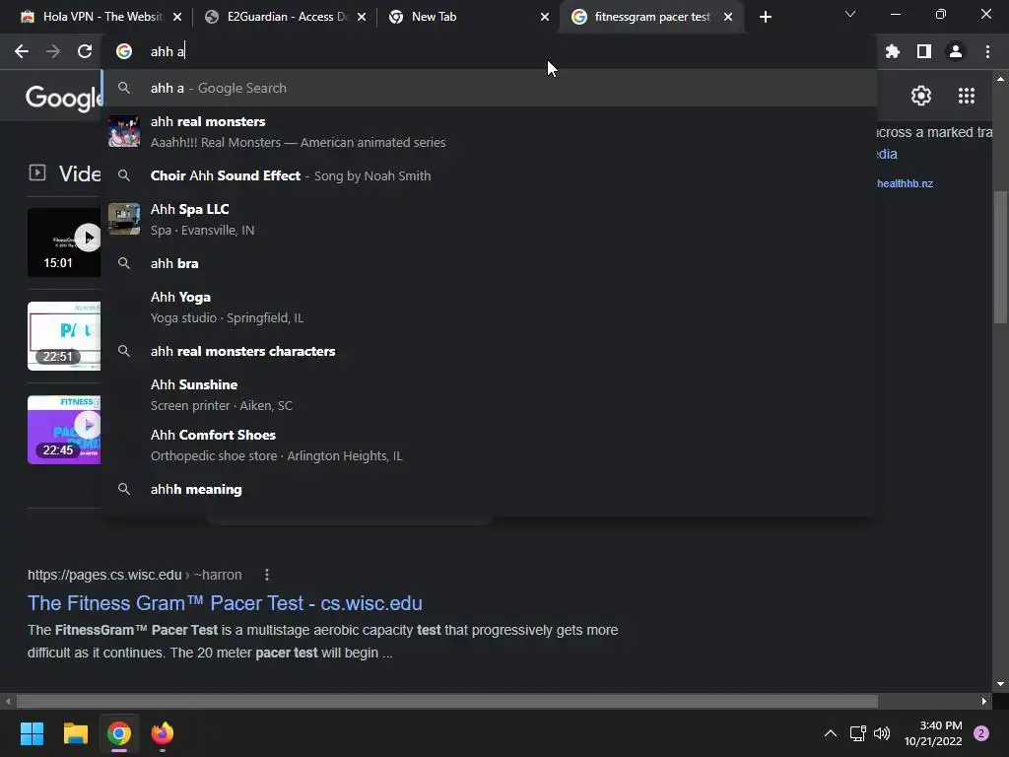Click the address bar text field
The width and height of the screenshot is (1009, 757).
click(489, 51)
